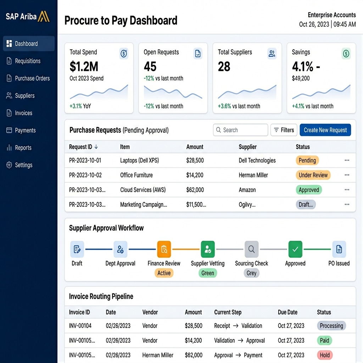Click the Total Spend dollar icon
The height and width of the screenshot is (363, 363).
click(x=124, y=54)
